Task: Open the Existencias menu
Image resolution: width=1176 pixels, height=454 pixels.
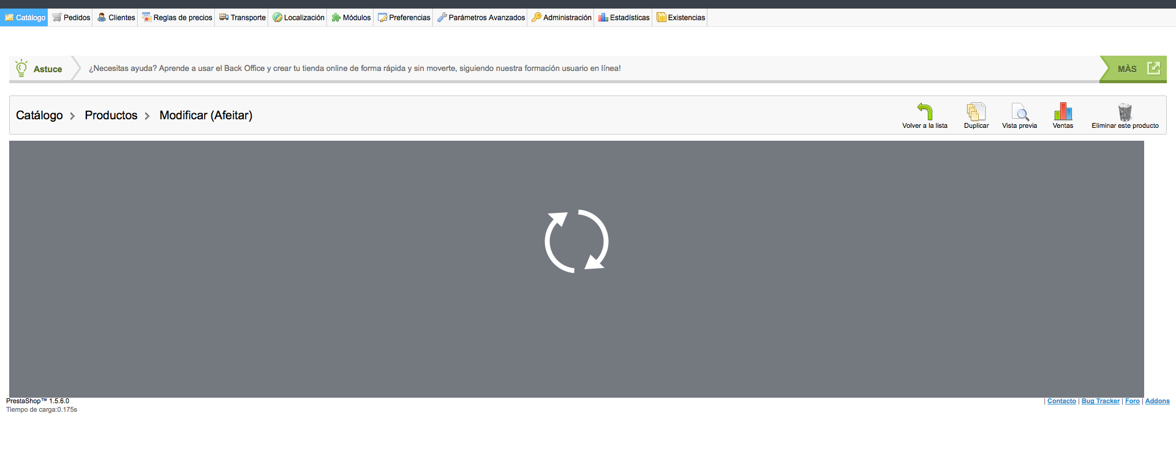Action: (x=680, y=17)
